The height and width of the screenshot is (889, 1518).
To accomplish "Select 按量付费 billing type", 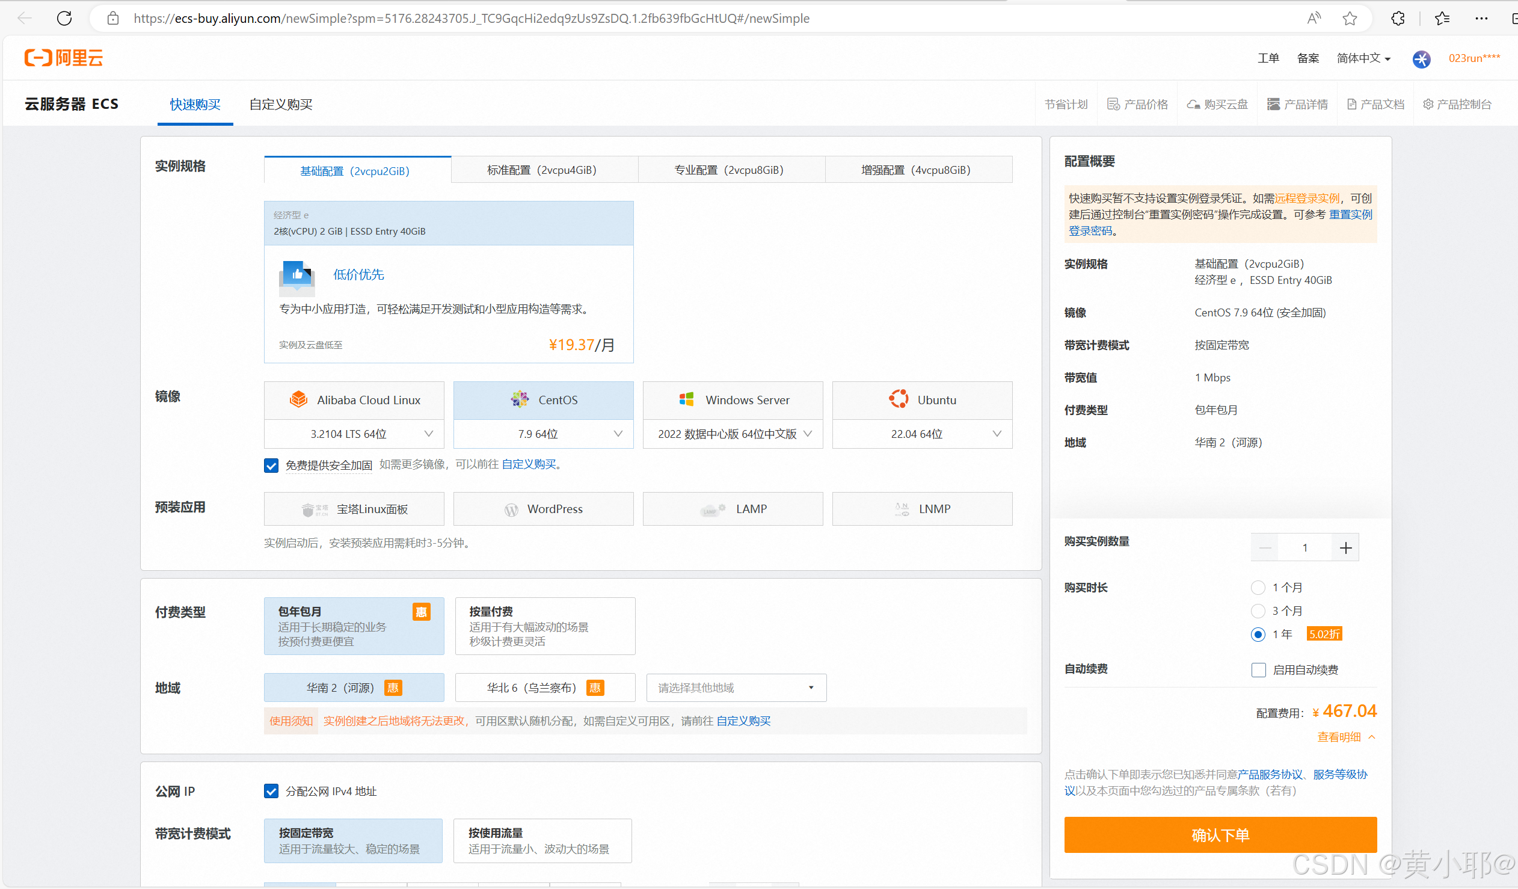I will pyautogui.click(x=544, y=626).
